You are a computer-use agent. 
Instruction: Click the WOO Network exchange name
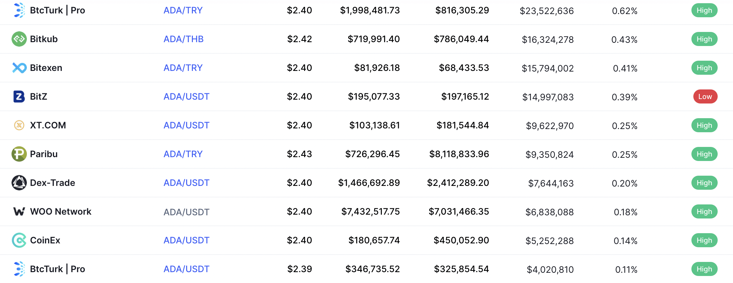[61, 211]
